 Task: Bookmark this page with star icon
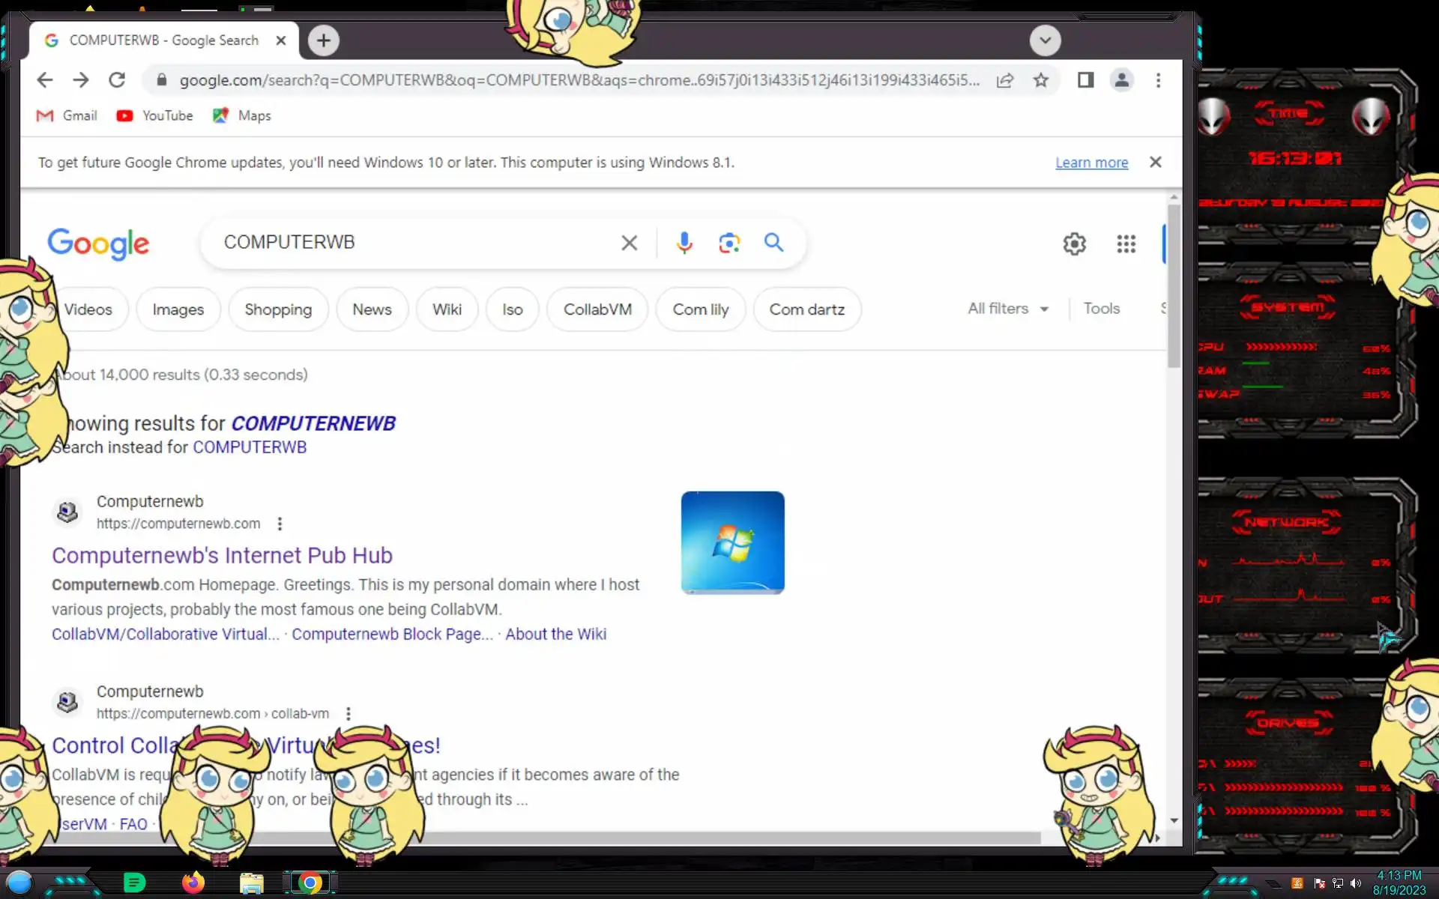(1040, 80)
